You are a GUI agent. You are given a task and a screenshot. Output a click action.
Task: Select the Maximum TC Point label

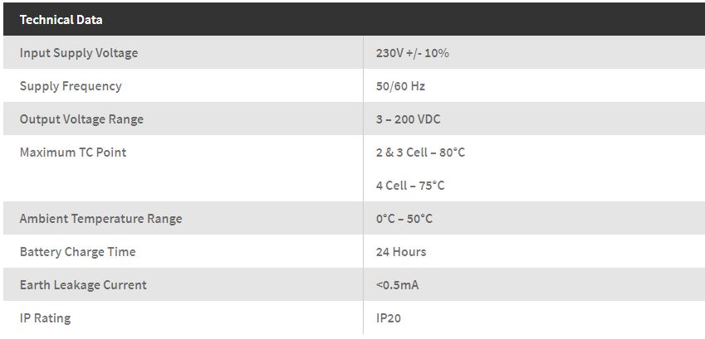coord(73,153)
